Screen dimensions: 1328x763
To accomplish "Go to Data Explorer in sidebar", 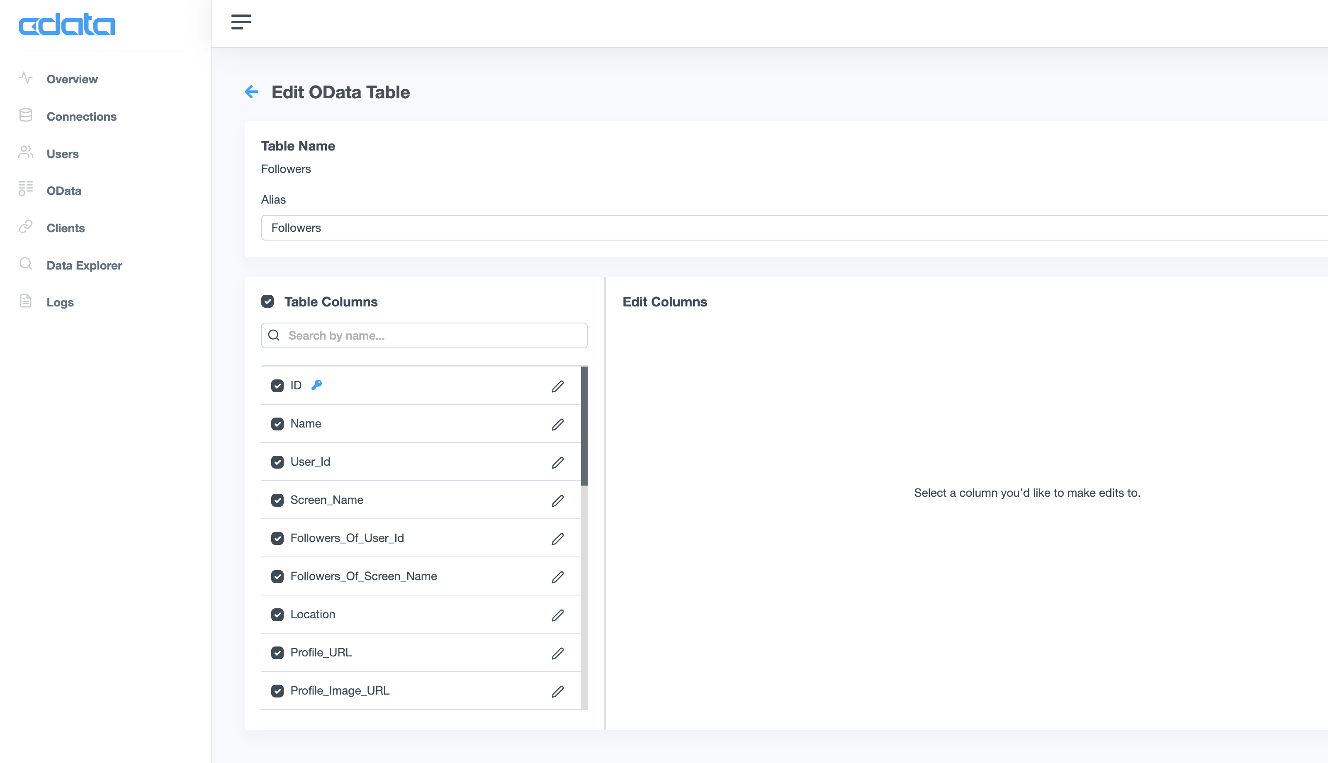I will coord(84,265).
